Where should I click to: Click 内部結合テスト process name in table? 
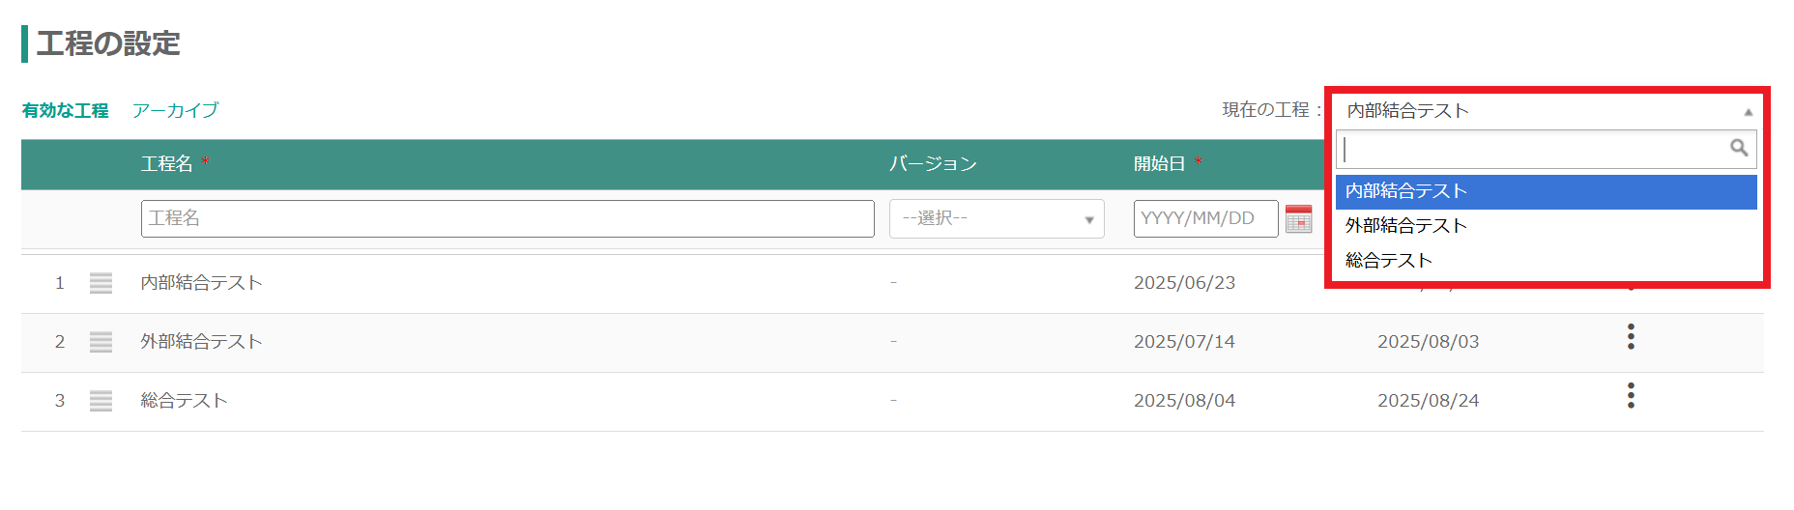[x=201, y=283]
